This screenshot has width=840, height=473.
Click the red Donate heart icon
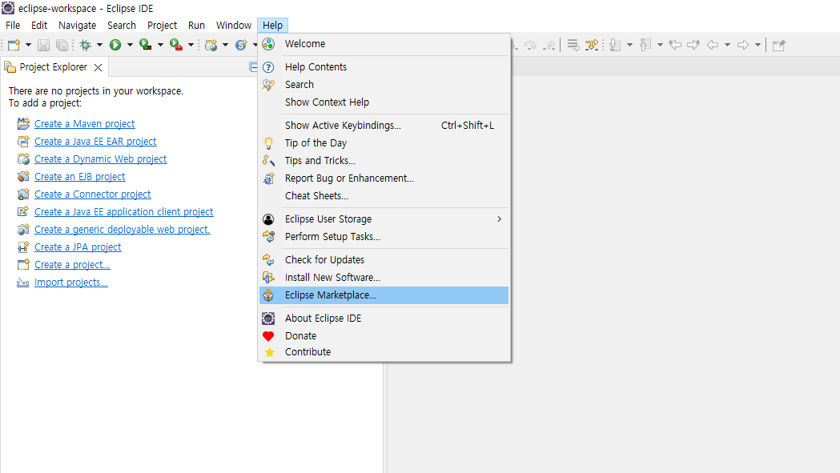pyautogui.click(x=268, y=336)
